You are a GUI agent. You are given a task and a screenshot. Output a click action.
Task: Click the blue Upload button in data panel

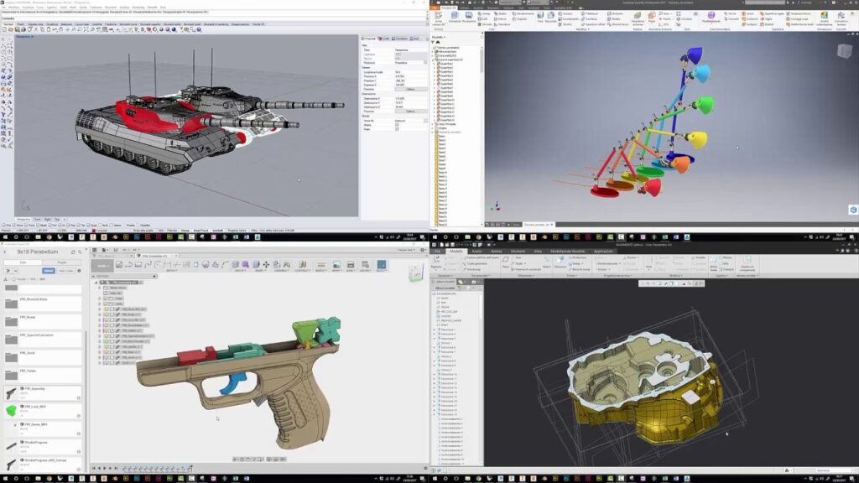49,271
